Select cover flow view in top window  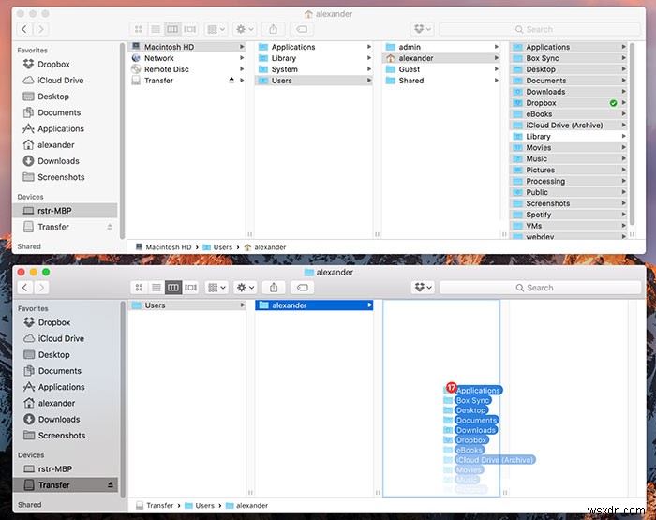(189, 29)
